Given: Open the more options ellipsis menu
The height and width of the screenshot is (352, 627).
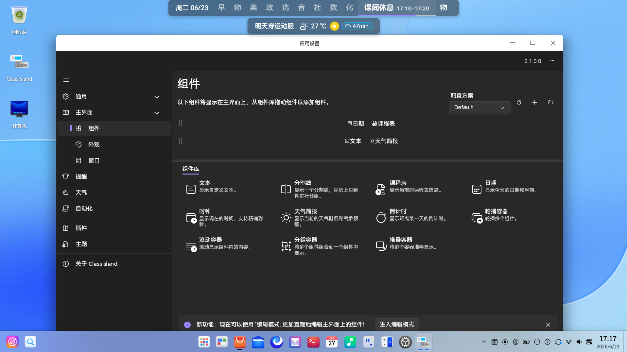Looking at the screenshot, I should pyautogui.click(x=552, y=61).
